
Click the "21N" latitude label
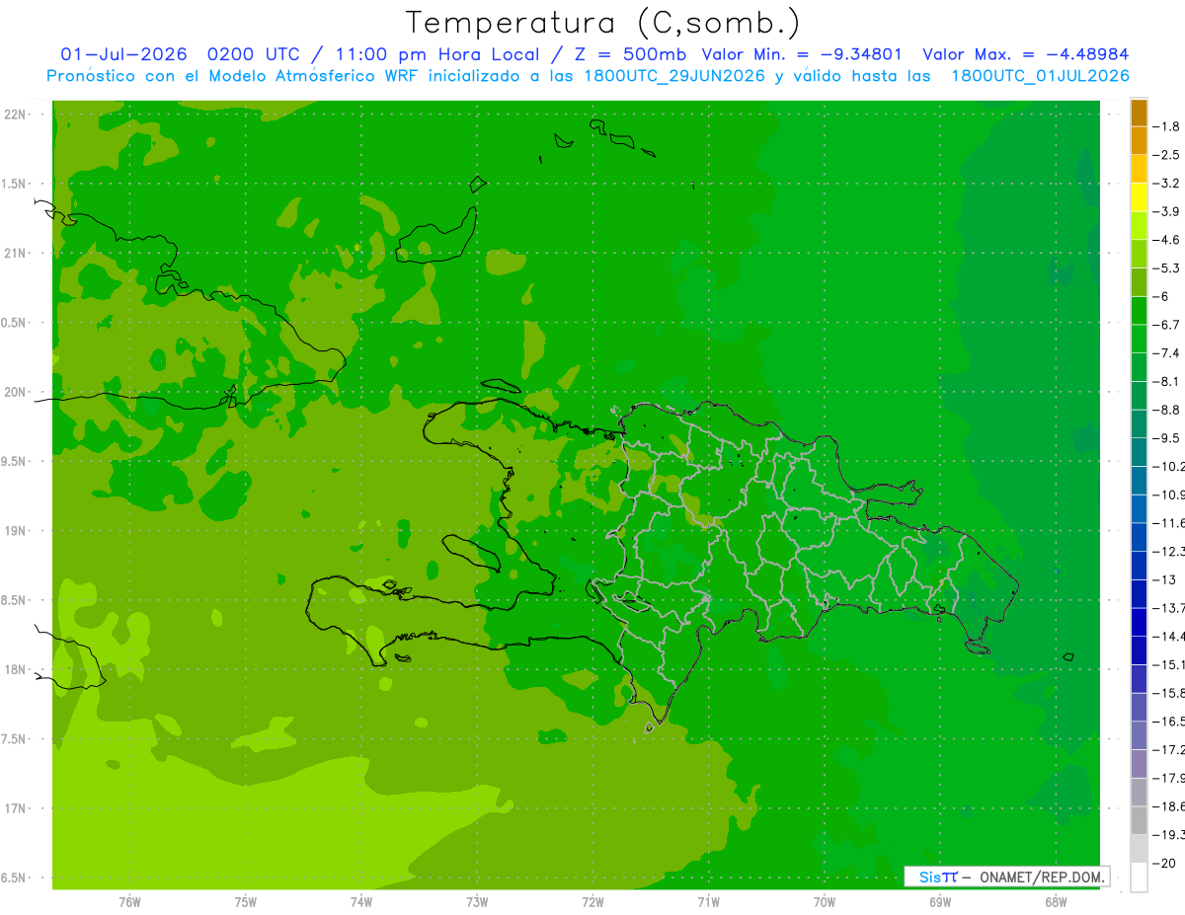click(x=16, y=254)
